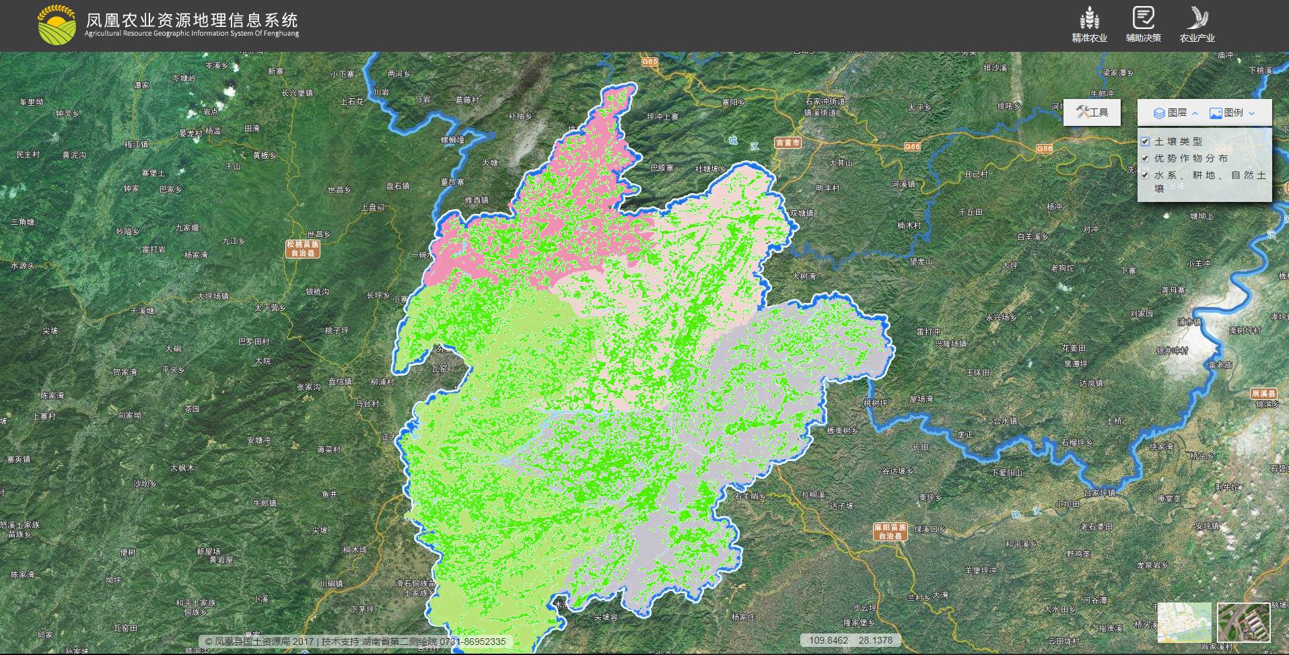Click the 凤凰县国土资源局 copyright footer text
The image size is (1289, 655).
click(x=355, y=642)
